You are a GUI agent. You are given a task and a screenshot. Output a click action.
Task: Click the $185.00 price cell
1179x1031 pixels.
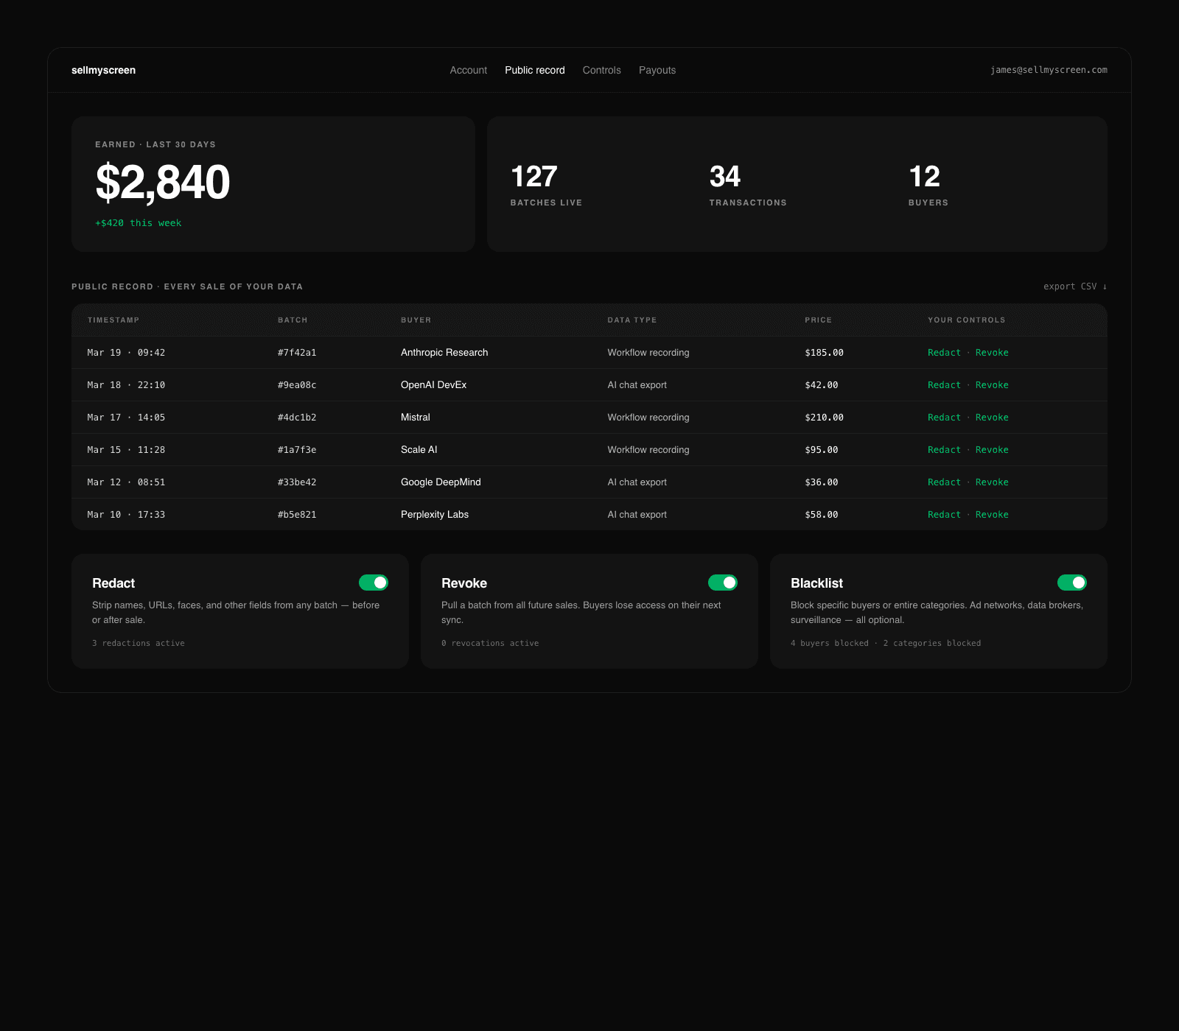(825, 353)
